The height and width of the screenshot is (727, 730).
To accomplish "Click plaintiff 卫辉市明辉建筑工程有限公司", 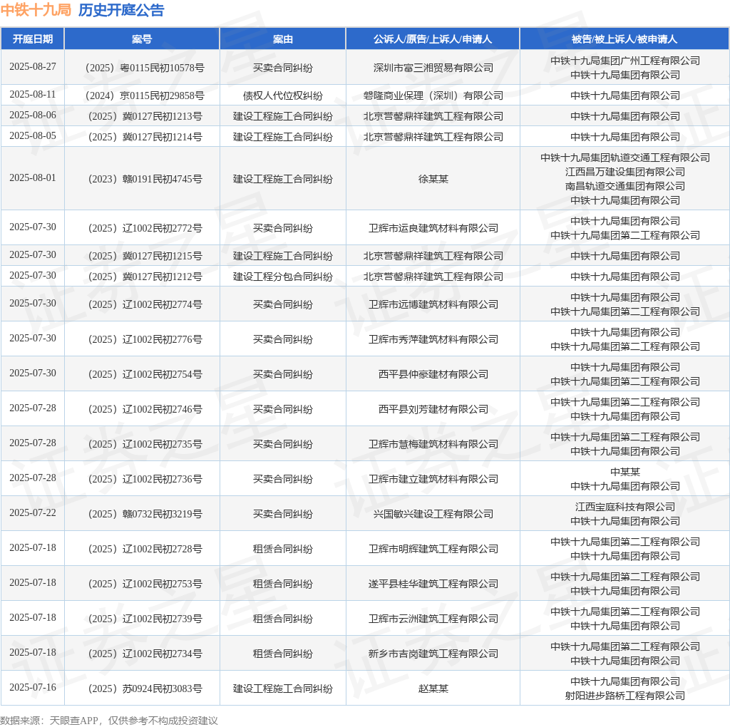I will click(433, 550).
